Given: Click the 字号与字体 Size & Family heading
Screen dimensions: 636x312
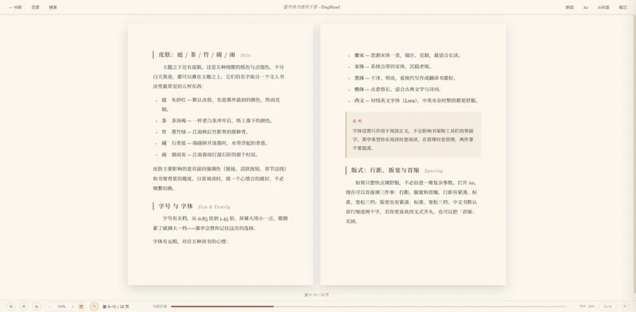Looking at the screenshot, I should tap(192, 206).
